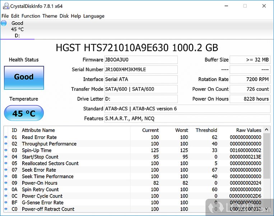
Task: Click the status dot for Reallocated Sectors Count
Action: [6, 163]
